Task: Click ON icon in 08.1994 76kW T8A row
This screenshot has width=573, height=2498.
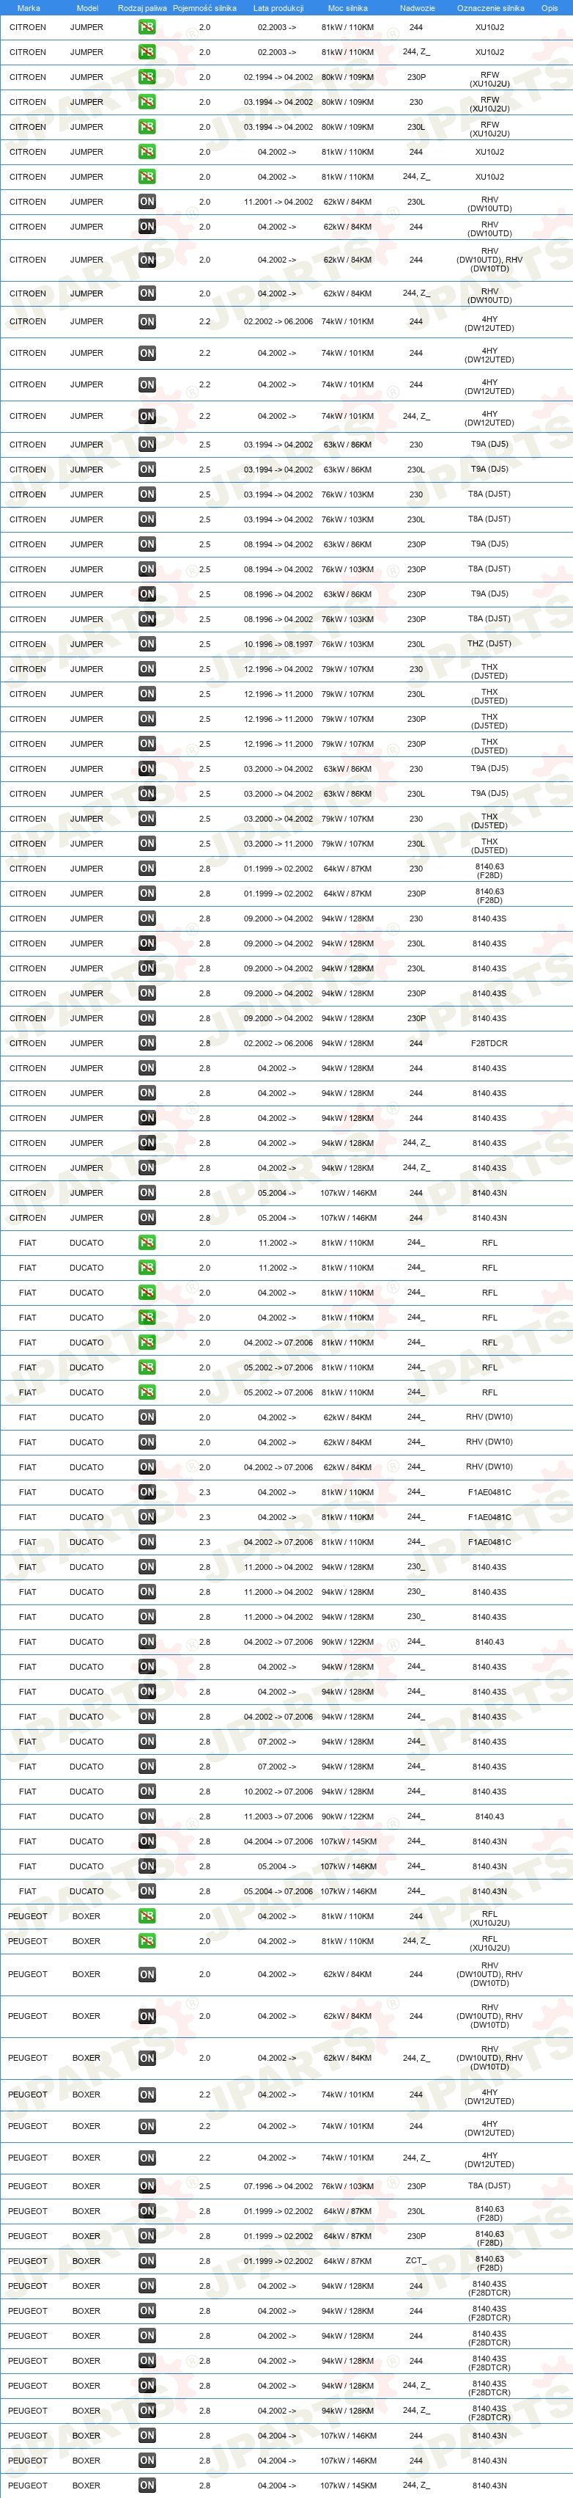Action: (x=147, y=569)
